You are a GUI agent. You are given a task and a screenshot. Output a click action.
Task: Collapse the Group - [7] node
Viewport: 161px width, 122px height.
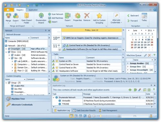(x=6, y=83)
